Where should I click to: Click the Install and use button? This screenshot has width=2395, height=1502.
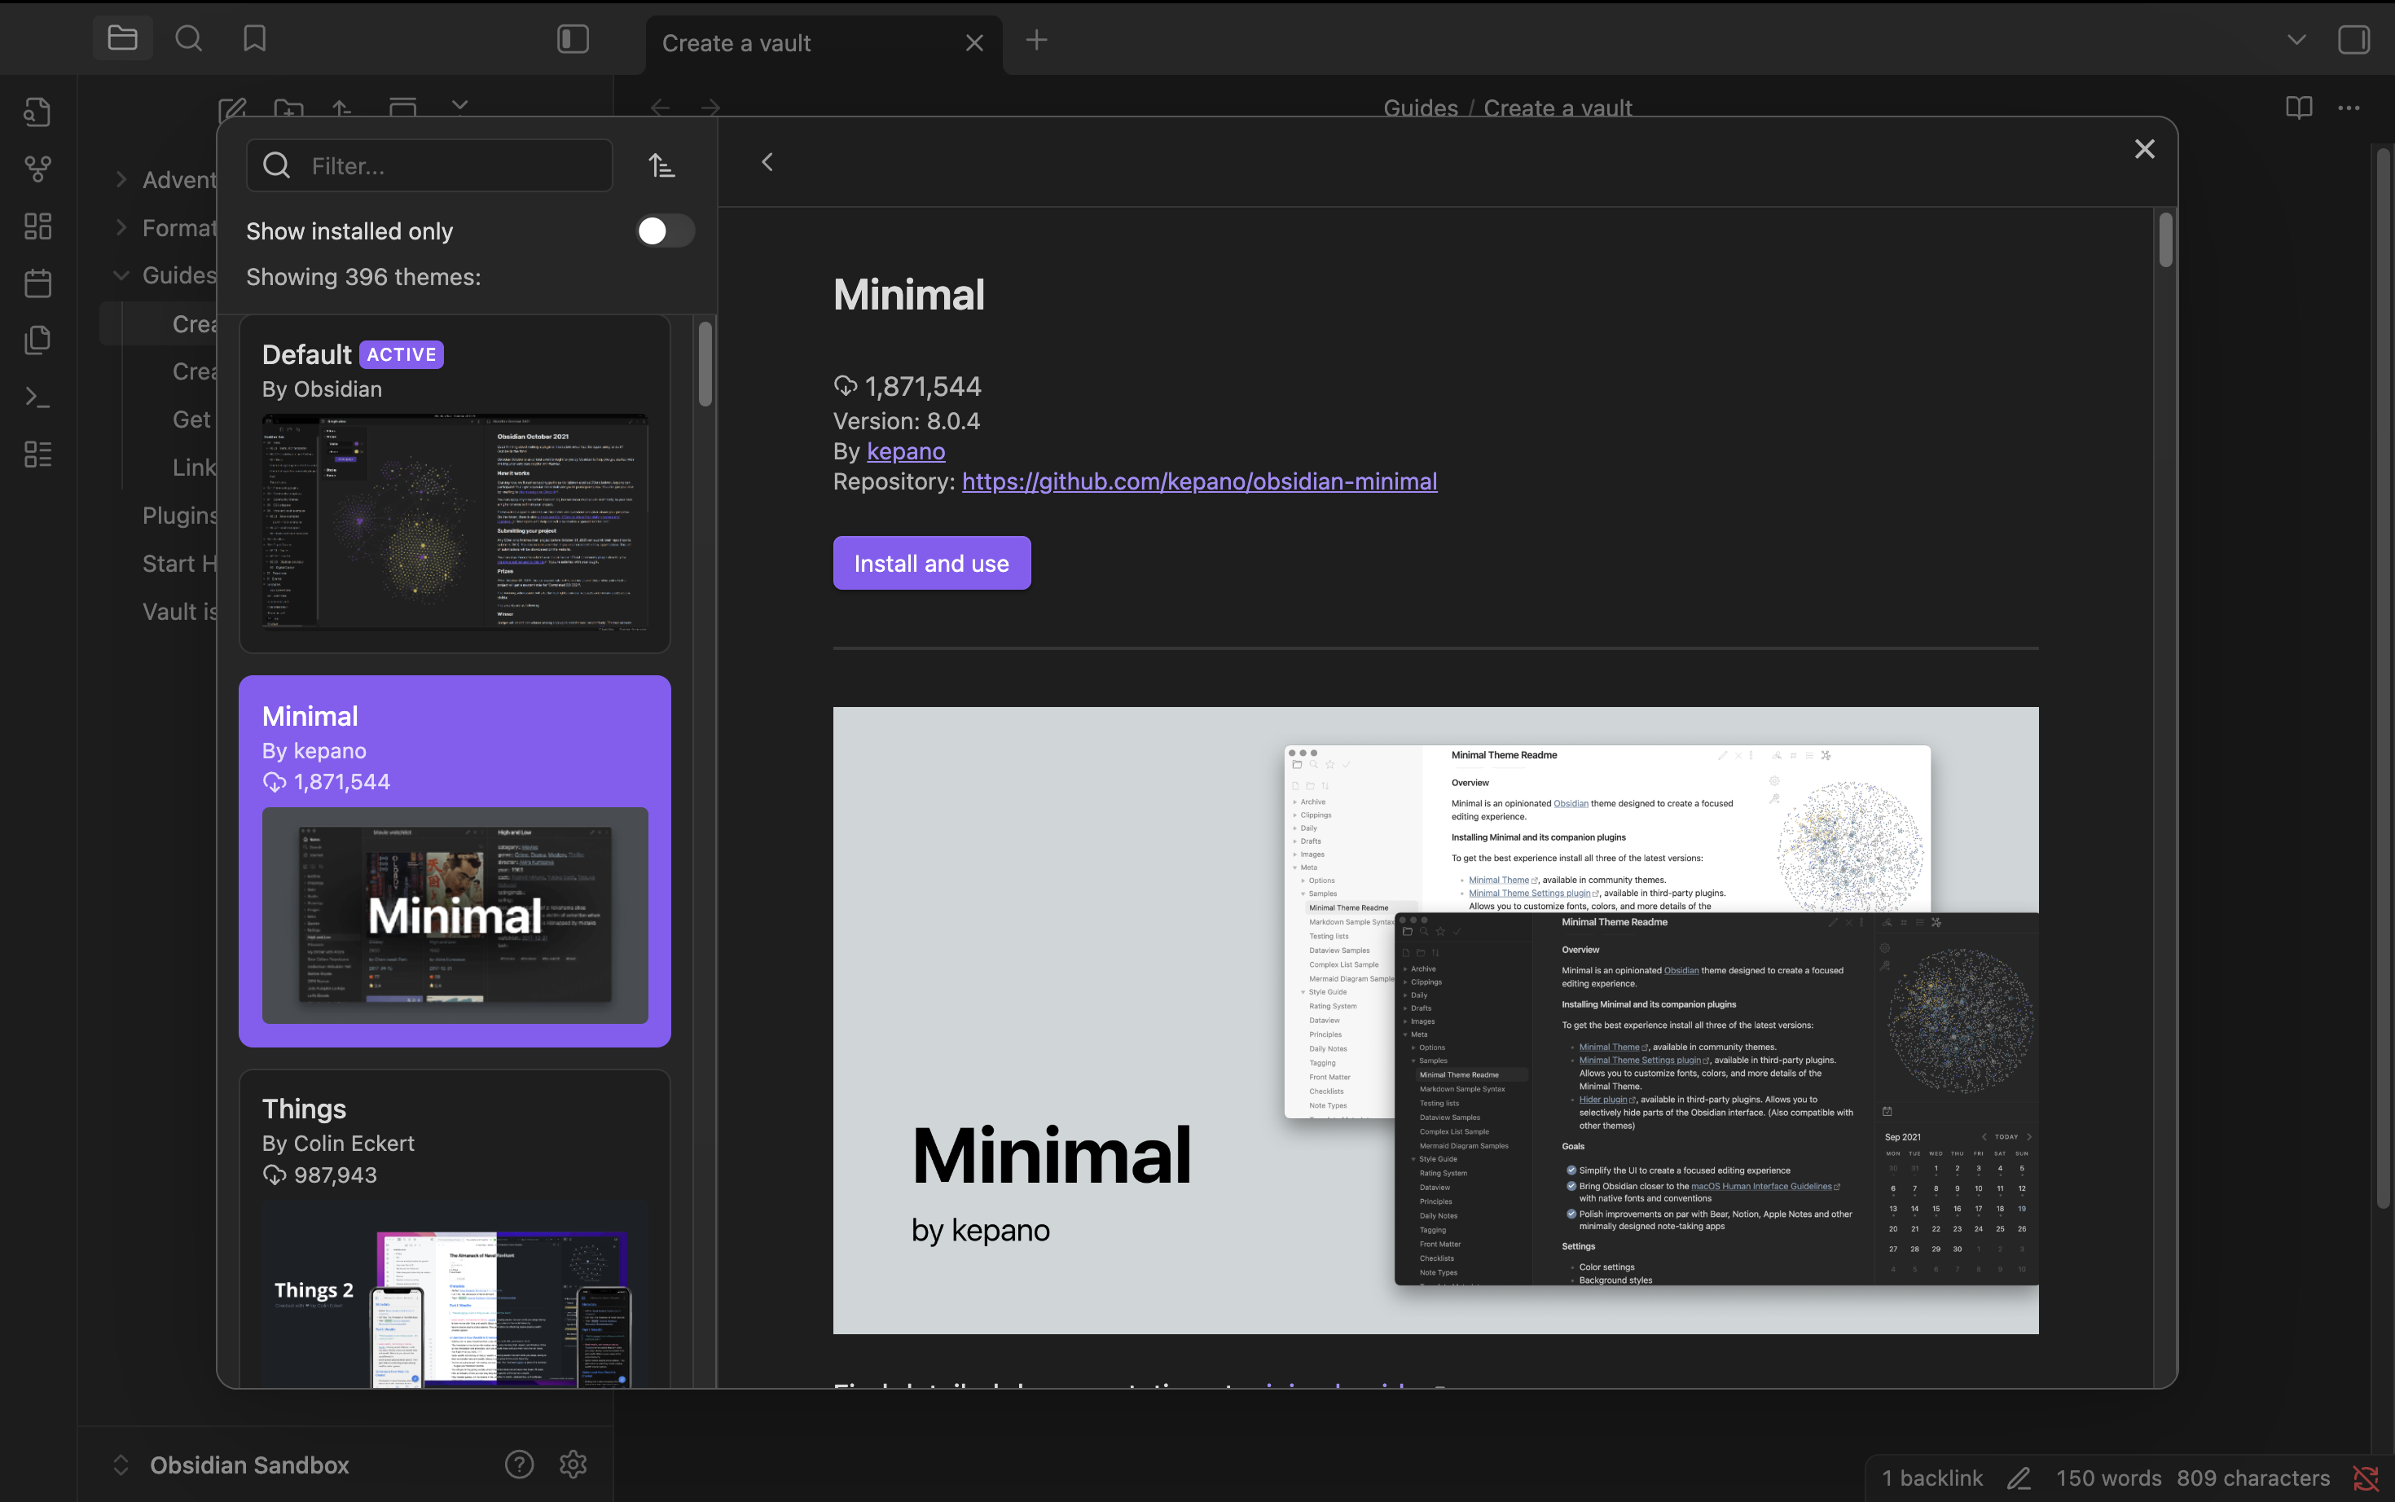click(x=931, y=564)
